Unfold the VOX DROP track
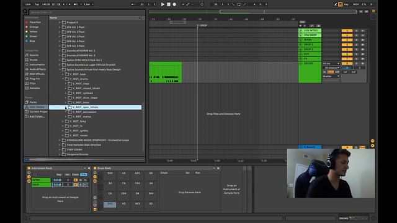The image size is (397, 223). point(300,35)
